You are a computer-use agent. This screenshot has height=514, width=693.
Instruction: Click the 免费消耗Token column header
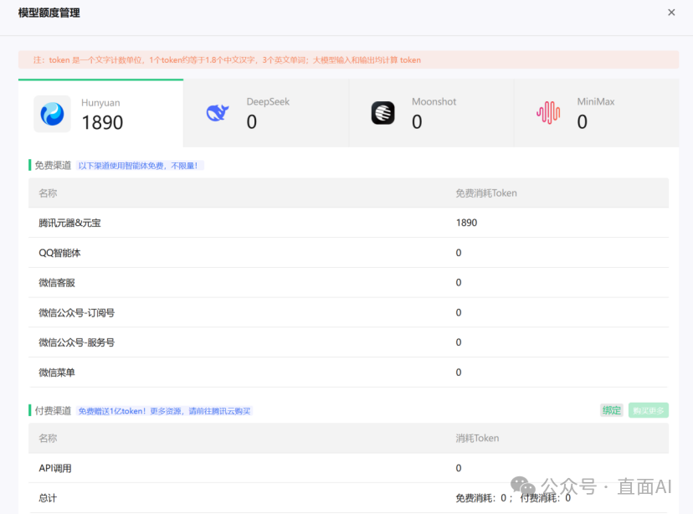pos(486,193)
